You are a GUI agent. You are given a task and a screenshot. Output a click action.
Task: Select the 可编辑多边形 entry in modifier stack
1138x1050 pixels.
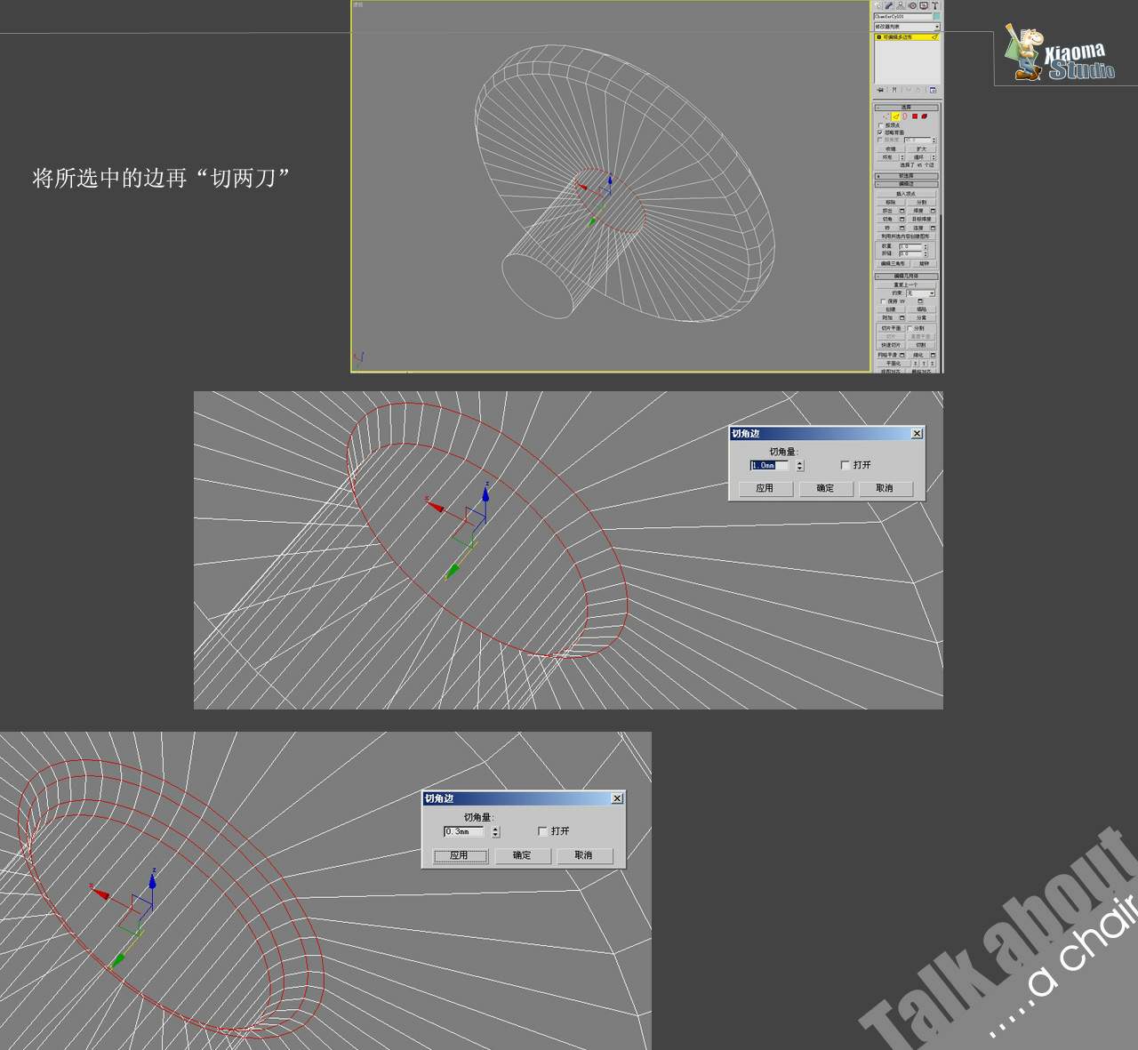907,37
